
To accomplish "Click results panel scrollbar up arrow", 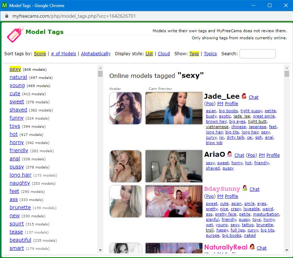I will (287, 68).
